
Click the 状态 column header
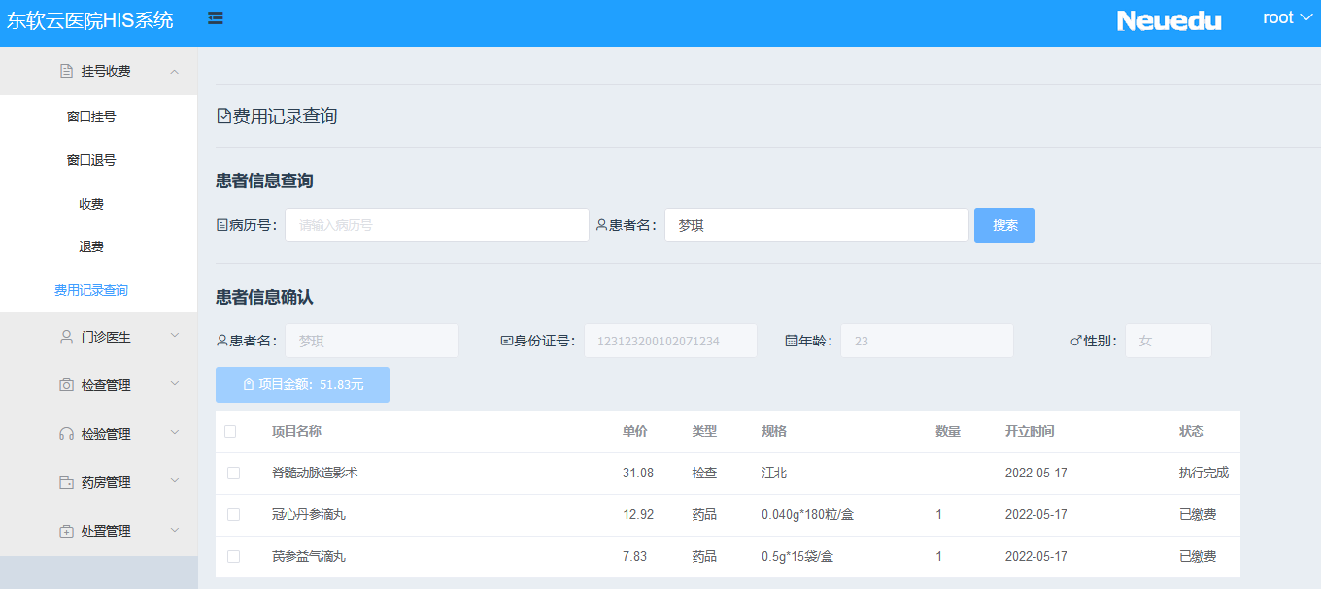pos(1192,432)
